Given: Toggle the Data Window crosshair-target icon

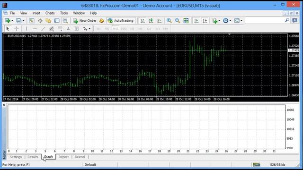Looking at the screenshot, I should pos(40,21).
